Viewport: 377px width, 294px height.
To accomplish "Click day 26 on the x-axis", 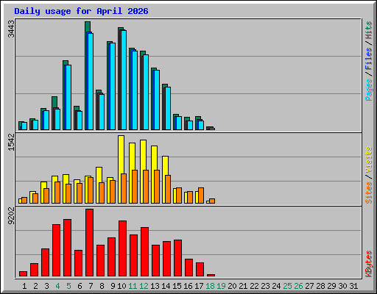I will pyautogui.click(x=298, y=286).
